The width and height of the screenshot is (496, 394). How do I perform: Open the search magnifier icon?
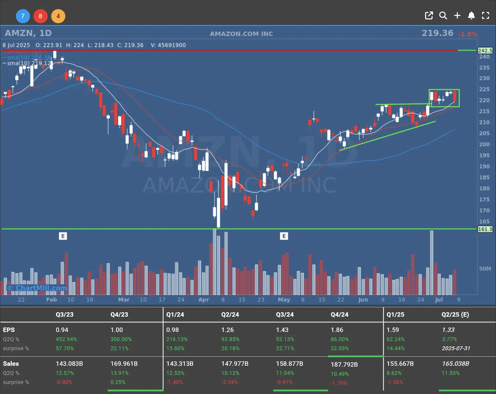[443, 16]
